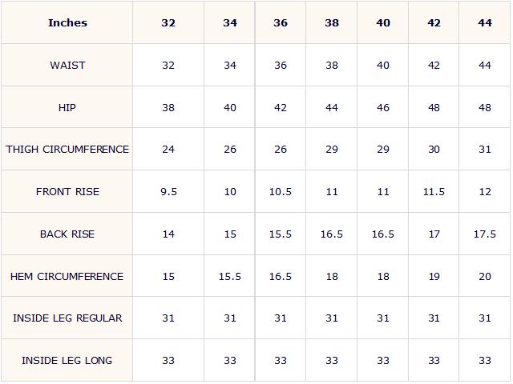Click the BACK RISE row label

pyautogui.click(x=67, y=234)
